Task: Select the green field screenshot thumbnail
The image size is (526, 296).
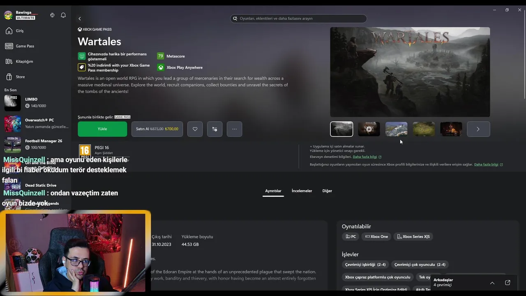Action: 424,129
